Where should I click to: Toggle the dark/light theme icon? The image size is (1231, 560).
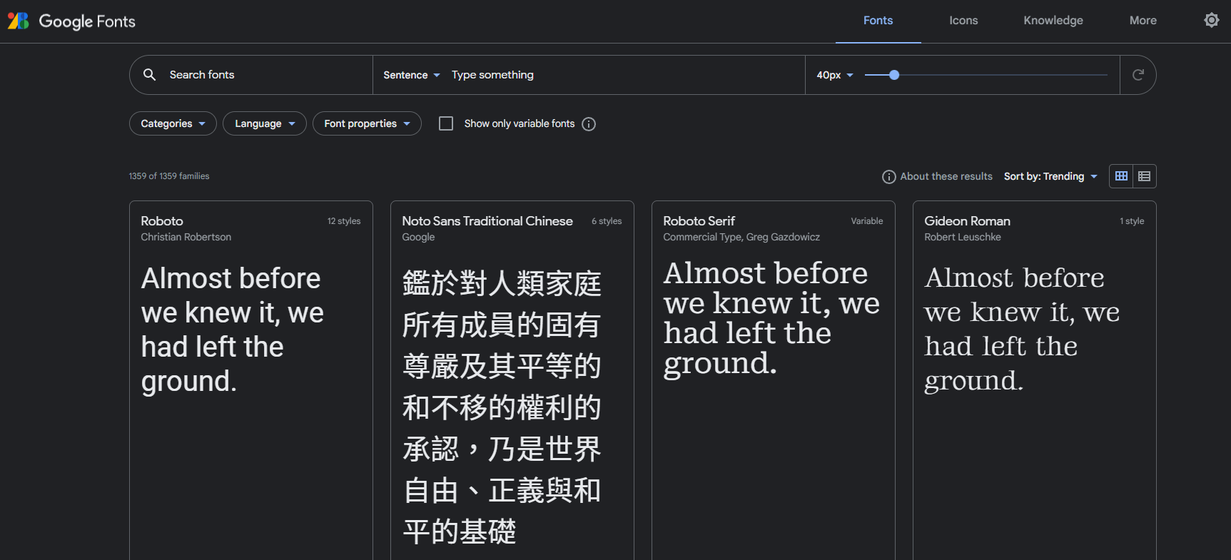[1211, 20]
